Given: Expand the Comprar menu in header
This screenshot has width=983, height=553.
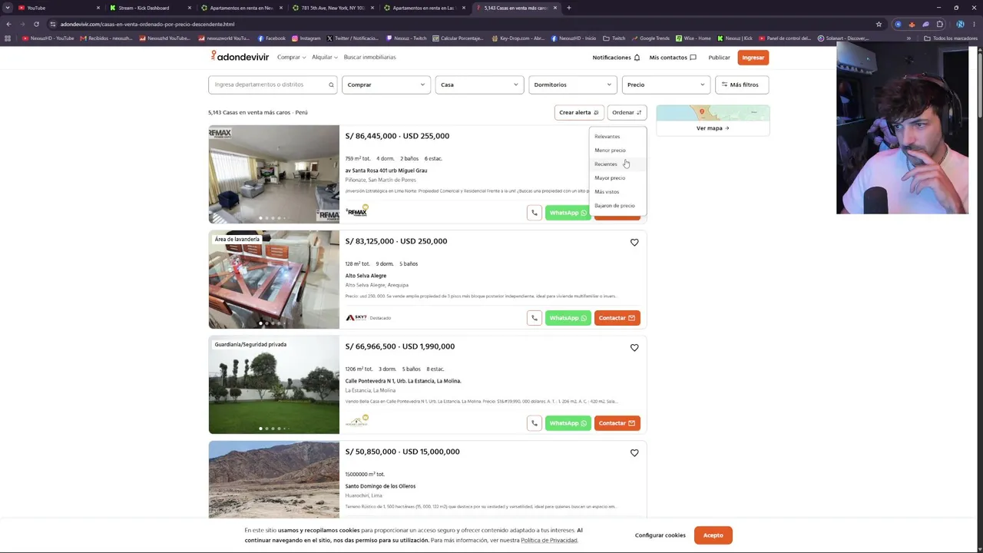Looking at the screenshot, I should 291,58.
